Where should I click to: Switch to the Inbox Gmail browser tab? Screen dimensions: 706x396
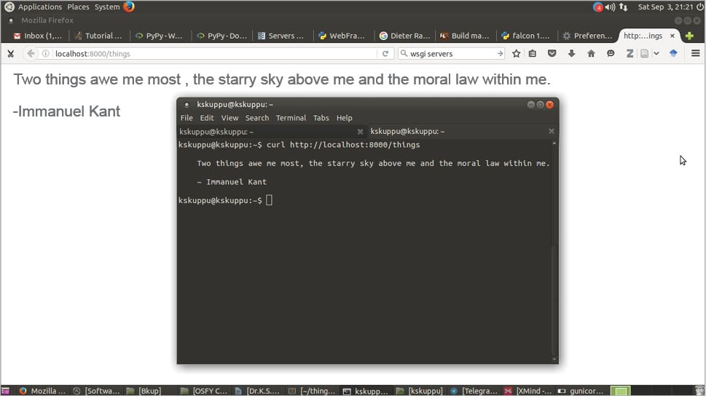(x=38, y=35)
